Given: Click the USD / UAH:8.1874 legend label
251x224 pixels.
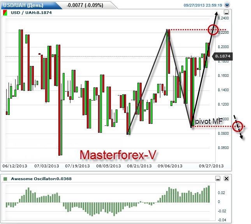Looking at the screenshot, I should click(x=31, y=12).
